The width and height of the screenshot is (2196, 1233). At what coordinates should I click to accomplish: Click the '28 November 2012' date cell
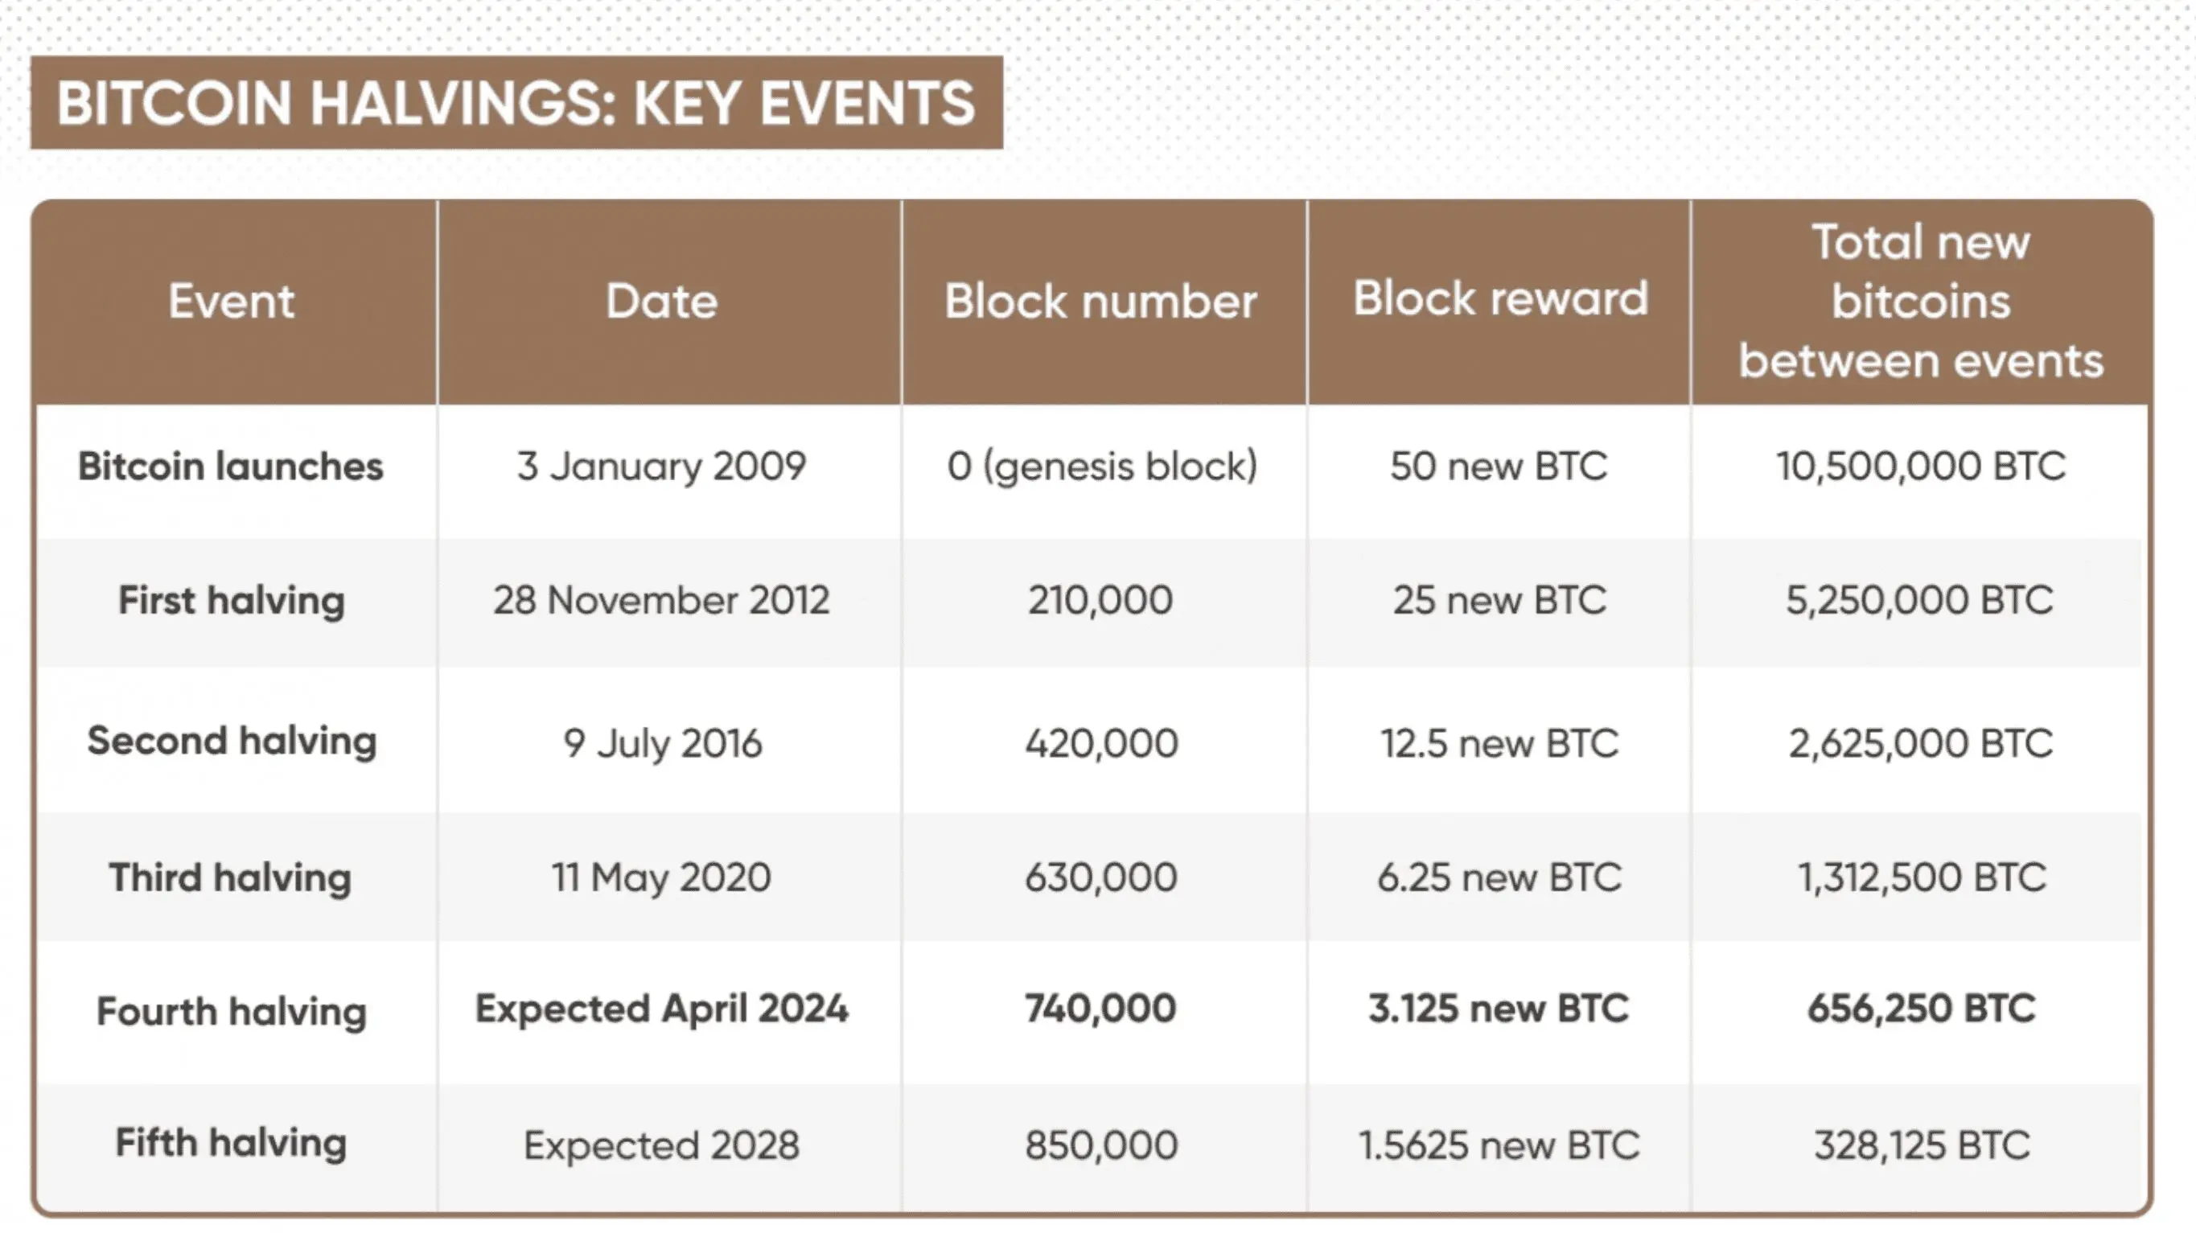click(x=661, y=600)
